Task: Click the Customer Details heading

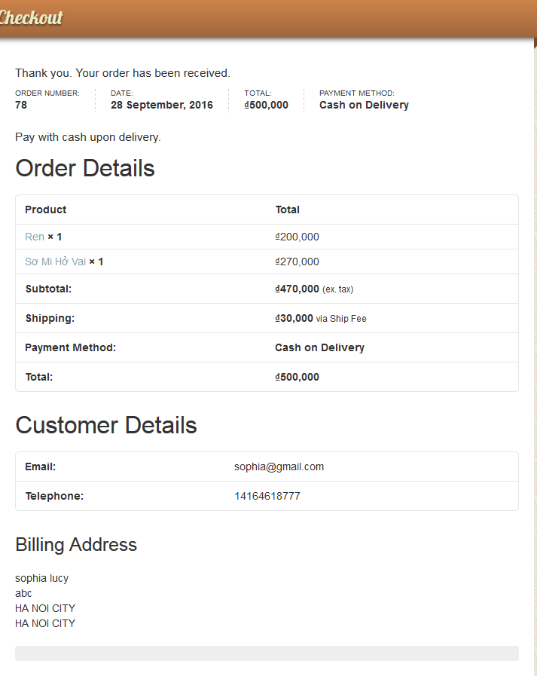Action: (x=106, y=425)
